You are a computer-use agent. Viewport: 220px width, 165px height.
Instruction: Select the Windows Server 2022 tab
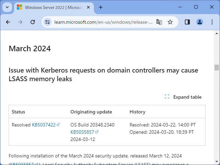pyautogui.click(x=52, y=7)
